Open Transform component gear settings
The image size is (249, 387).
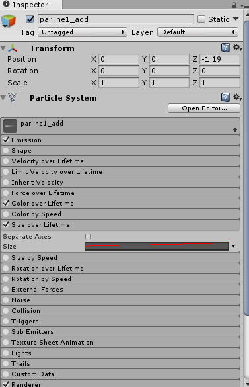tap(237, 47)
